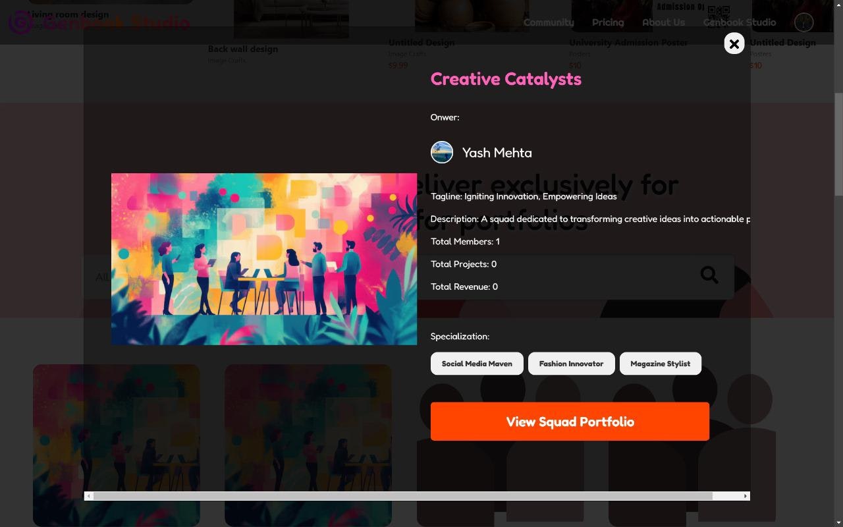Image resolution: width=843 pixels, height=527 pixels.
Task: Click View Squad Portfolio button
Action: [570, 422]
